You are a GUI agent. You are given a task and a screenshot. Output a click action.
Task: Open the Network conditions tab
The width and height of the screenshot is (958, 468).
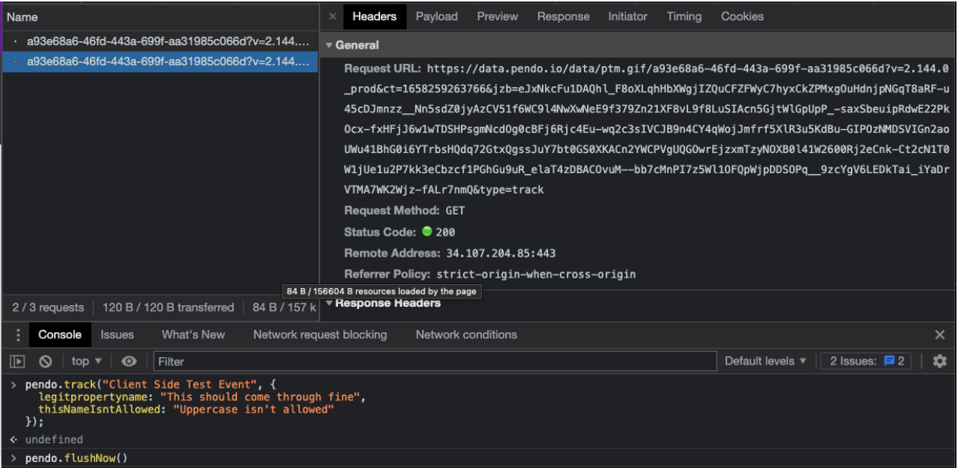click(x=466, y=334)
